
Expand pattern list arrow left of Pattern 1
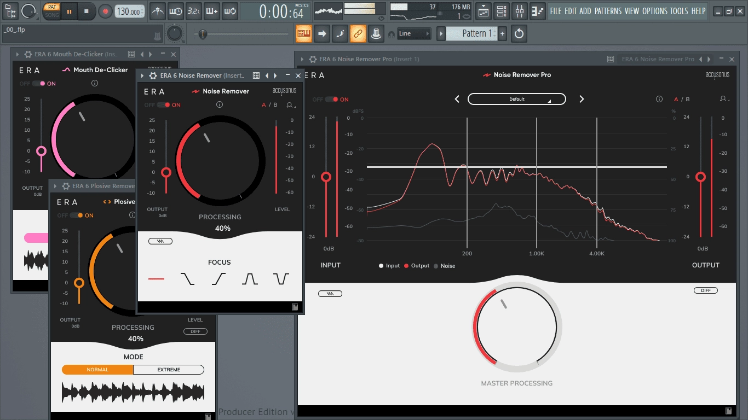(441, 33)
